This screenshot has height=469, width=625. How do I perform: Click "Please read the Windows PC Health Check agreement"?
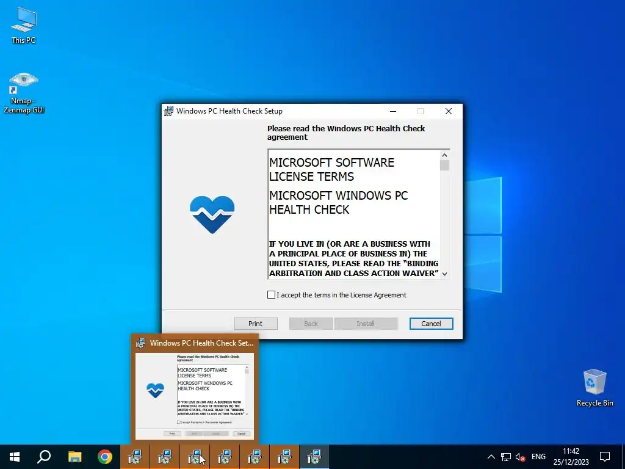pos(346,133)
